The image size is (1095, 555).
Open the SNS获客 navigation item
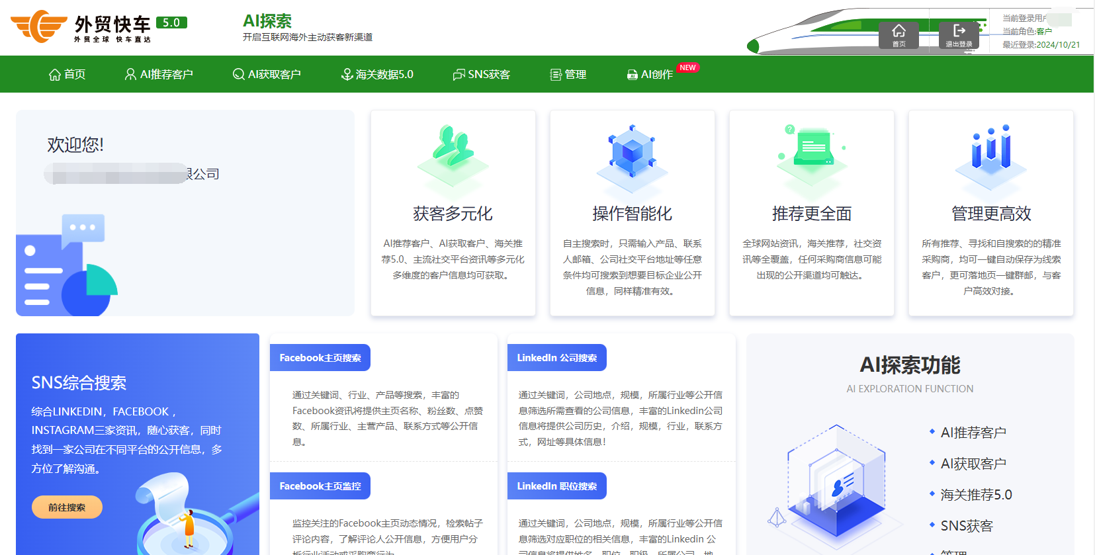482,74
